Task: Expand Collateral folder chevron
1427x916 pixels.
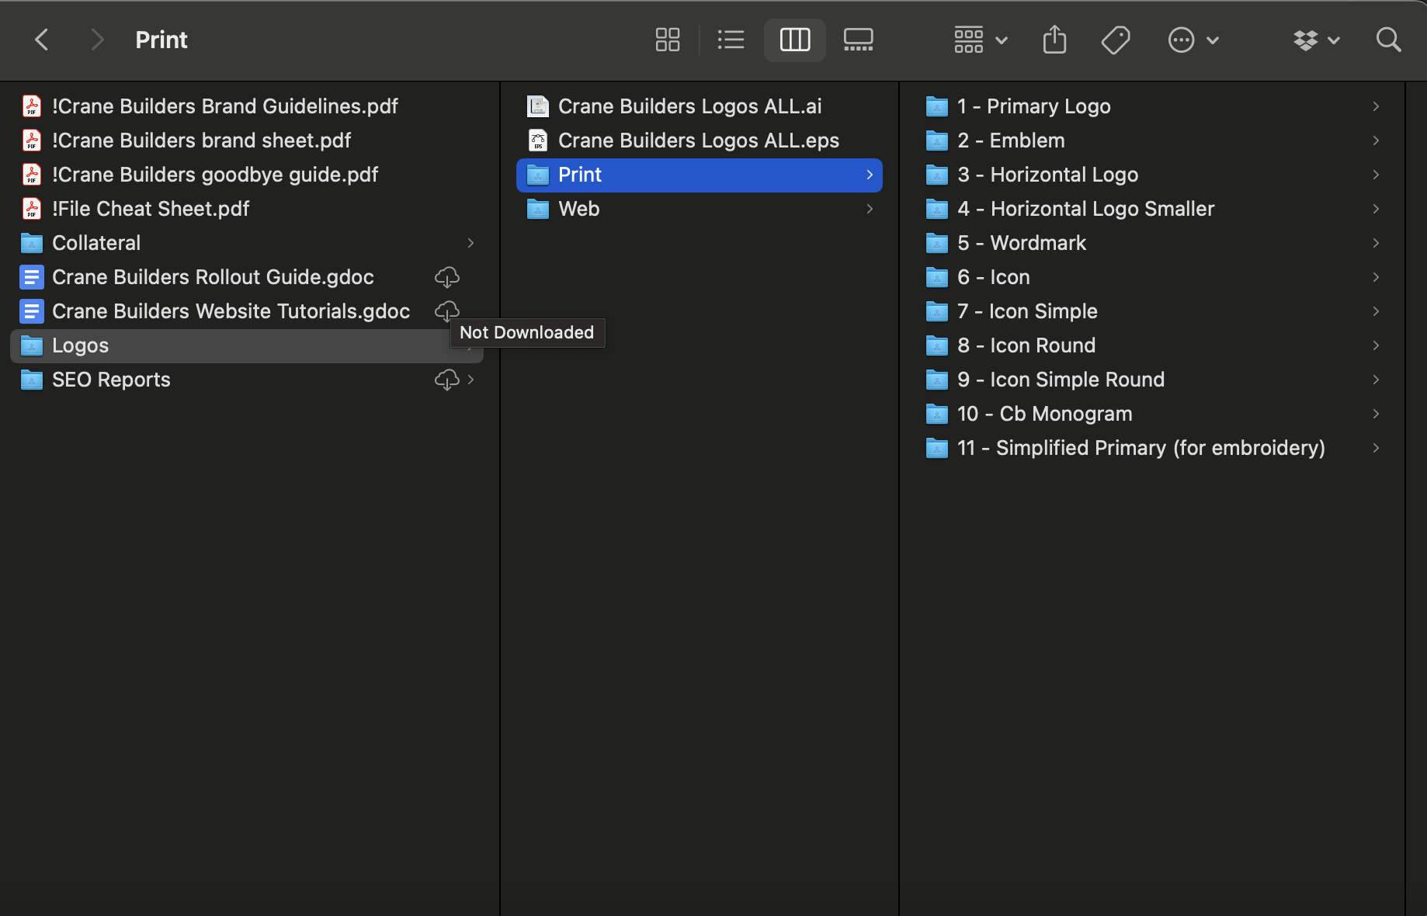Action: click(470, 243)
